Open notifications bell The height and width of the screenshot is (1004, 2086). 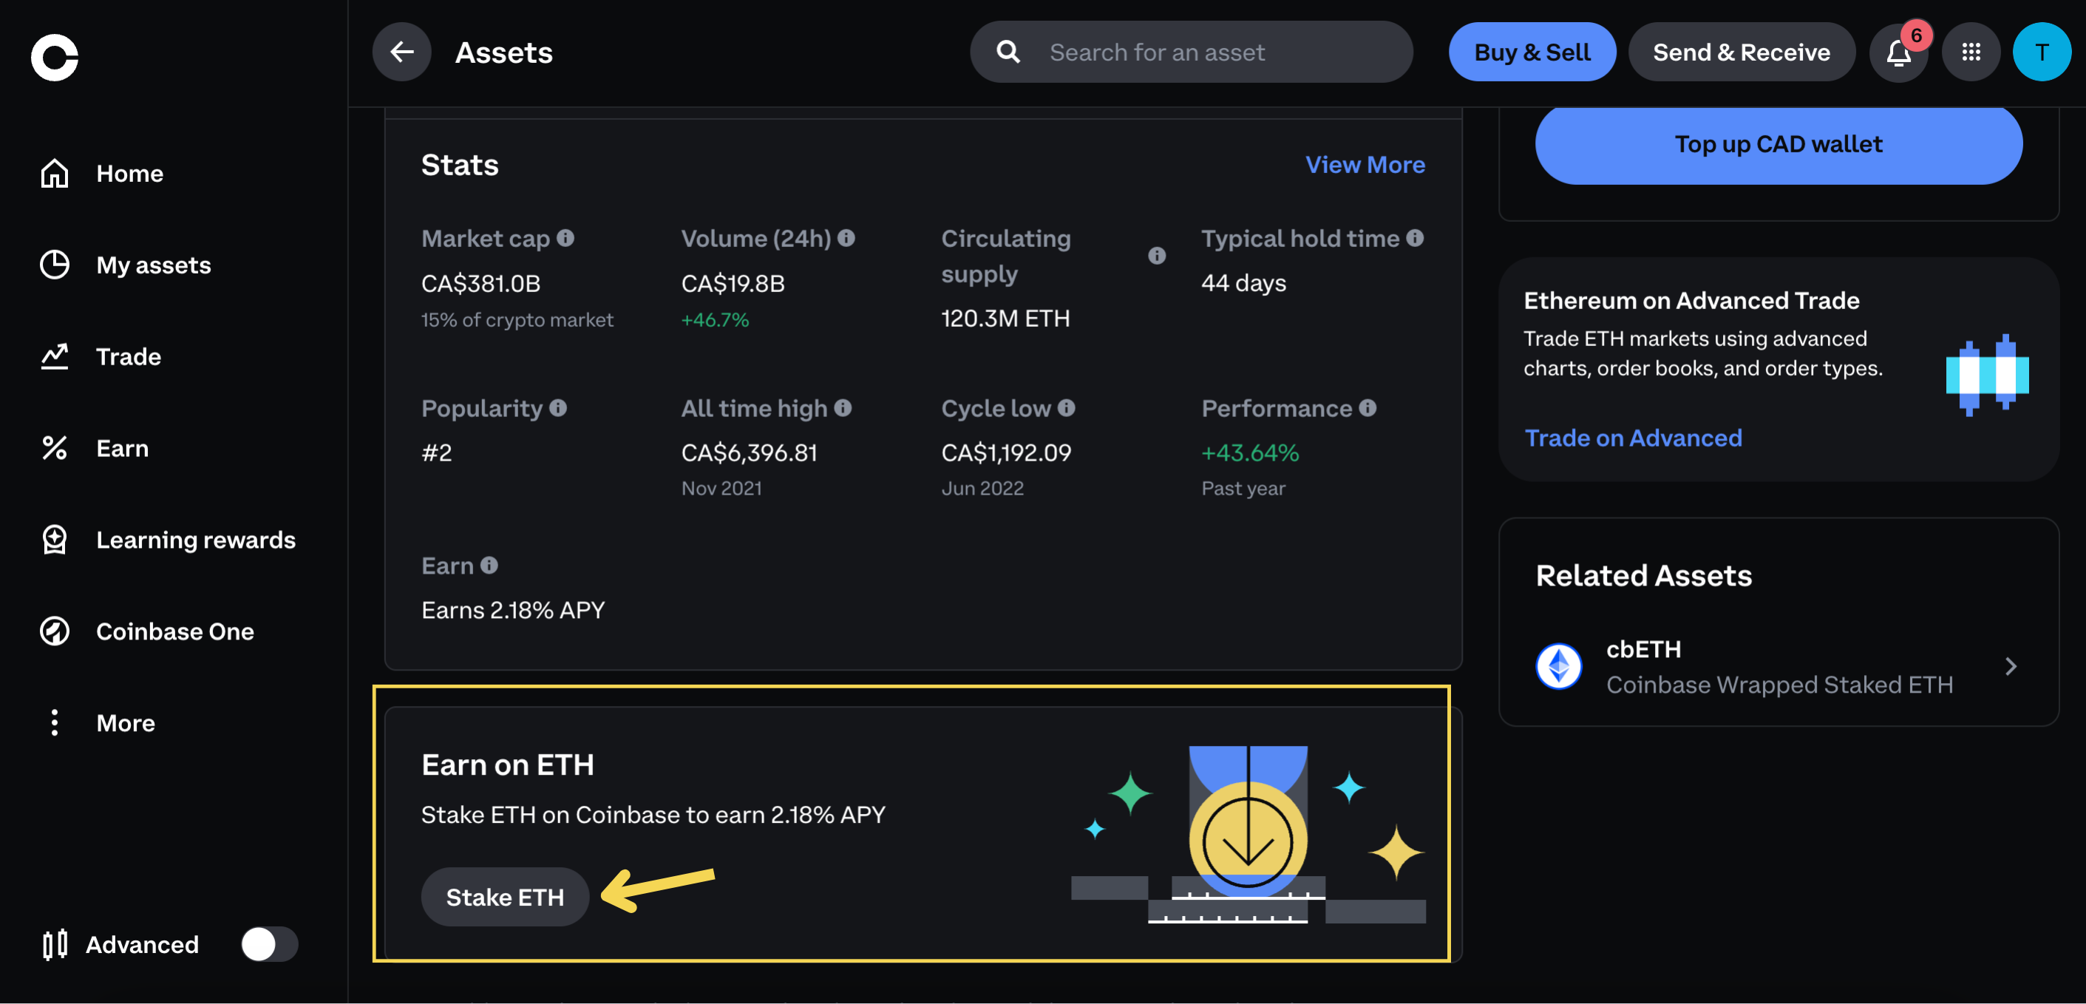tap(1899, 52)
